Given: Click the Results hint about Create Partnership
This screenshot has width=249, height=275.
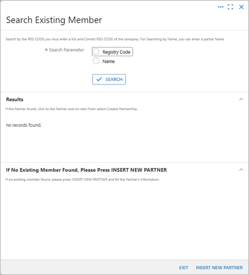Looking at the screenshot, I should 72,109.
